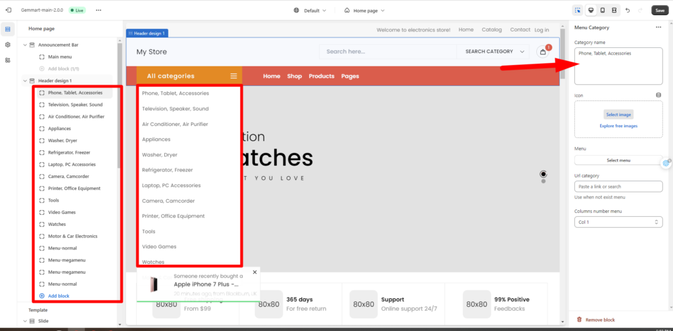Open the Sections panel icon
The image size is (673, 331).
8,29
